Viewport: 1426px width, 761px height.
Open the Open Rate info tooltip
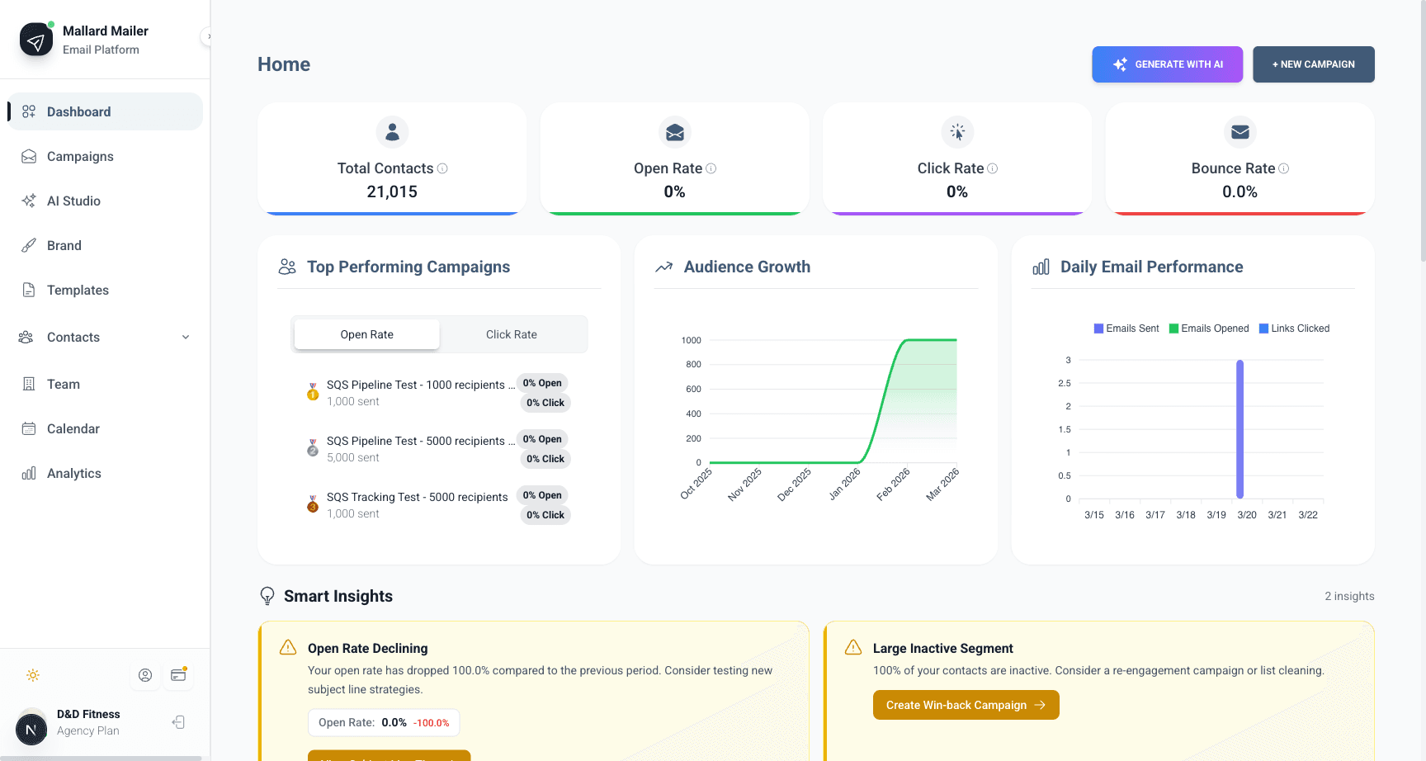tap(711, 168)
